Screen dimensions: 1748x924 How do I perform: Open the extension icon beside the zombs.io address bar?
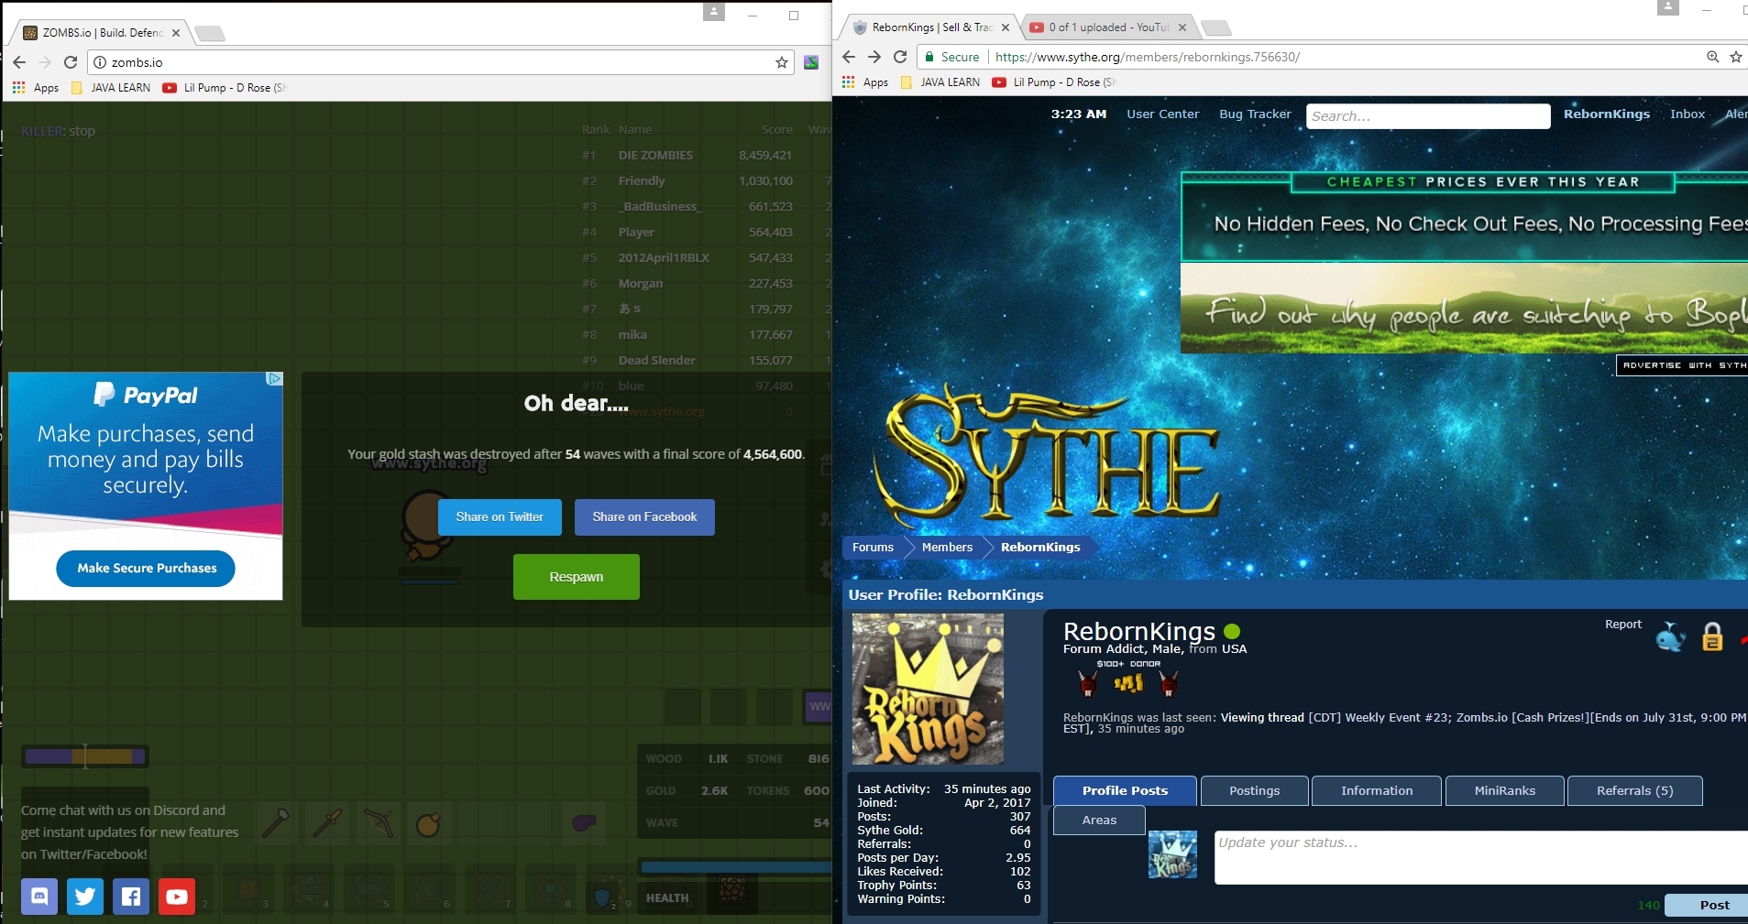tap(811, 62)
